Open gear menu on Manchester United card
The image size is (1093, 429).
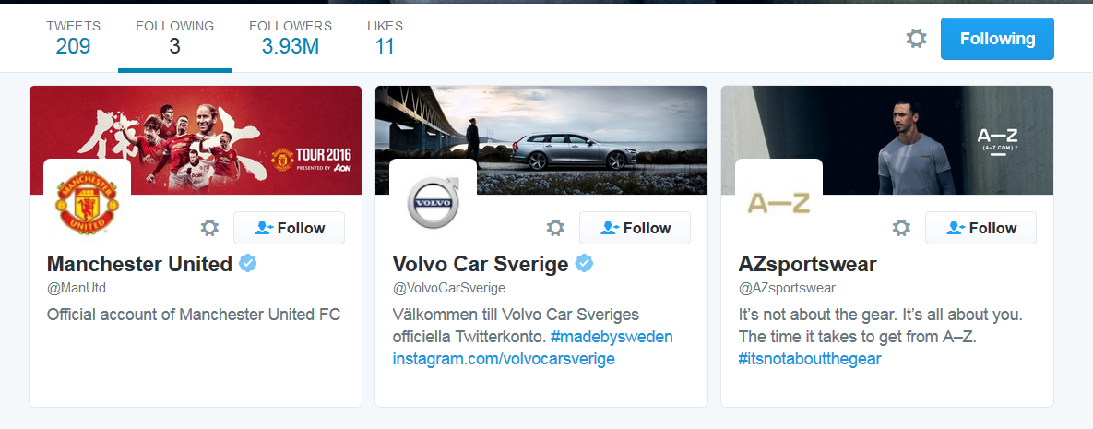[x=209, y=228]
